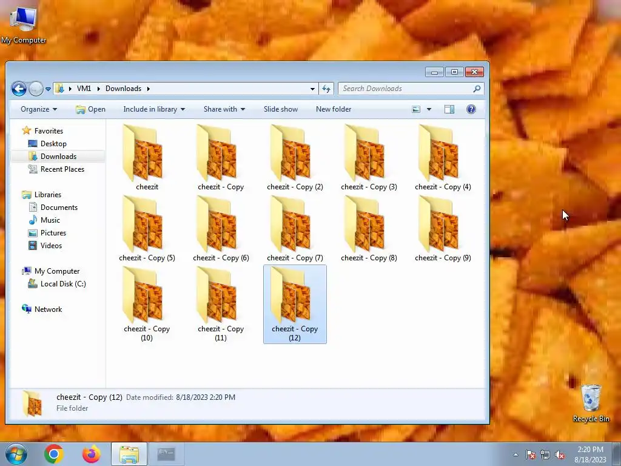
Task: Open the Include in library dropdown
Action: tap(154, 109)
